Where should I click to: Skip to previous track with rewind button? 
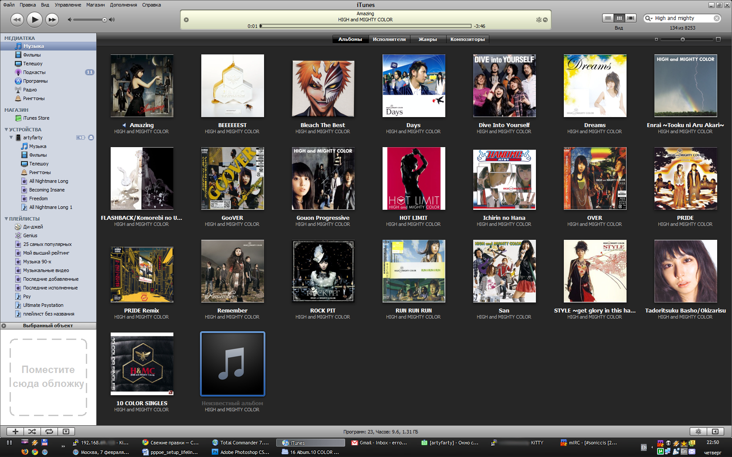tap(17, 20)
